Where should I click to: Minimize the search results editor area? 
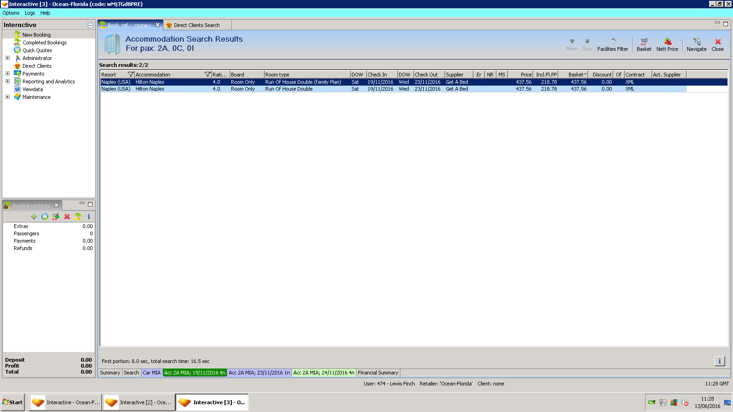click(x=717, y=23)
